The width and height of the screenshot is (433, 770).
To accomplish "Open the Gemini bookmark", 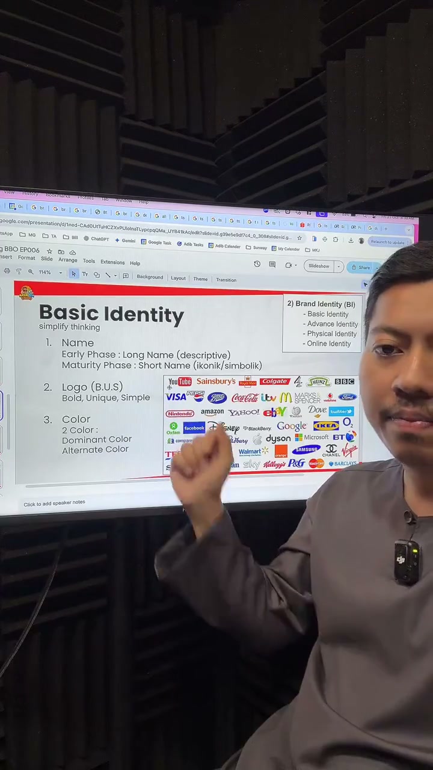I will tap(125, 241).
